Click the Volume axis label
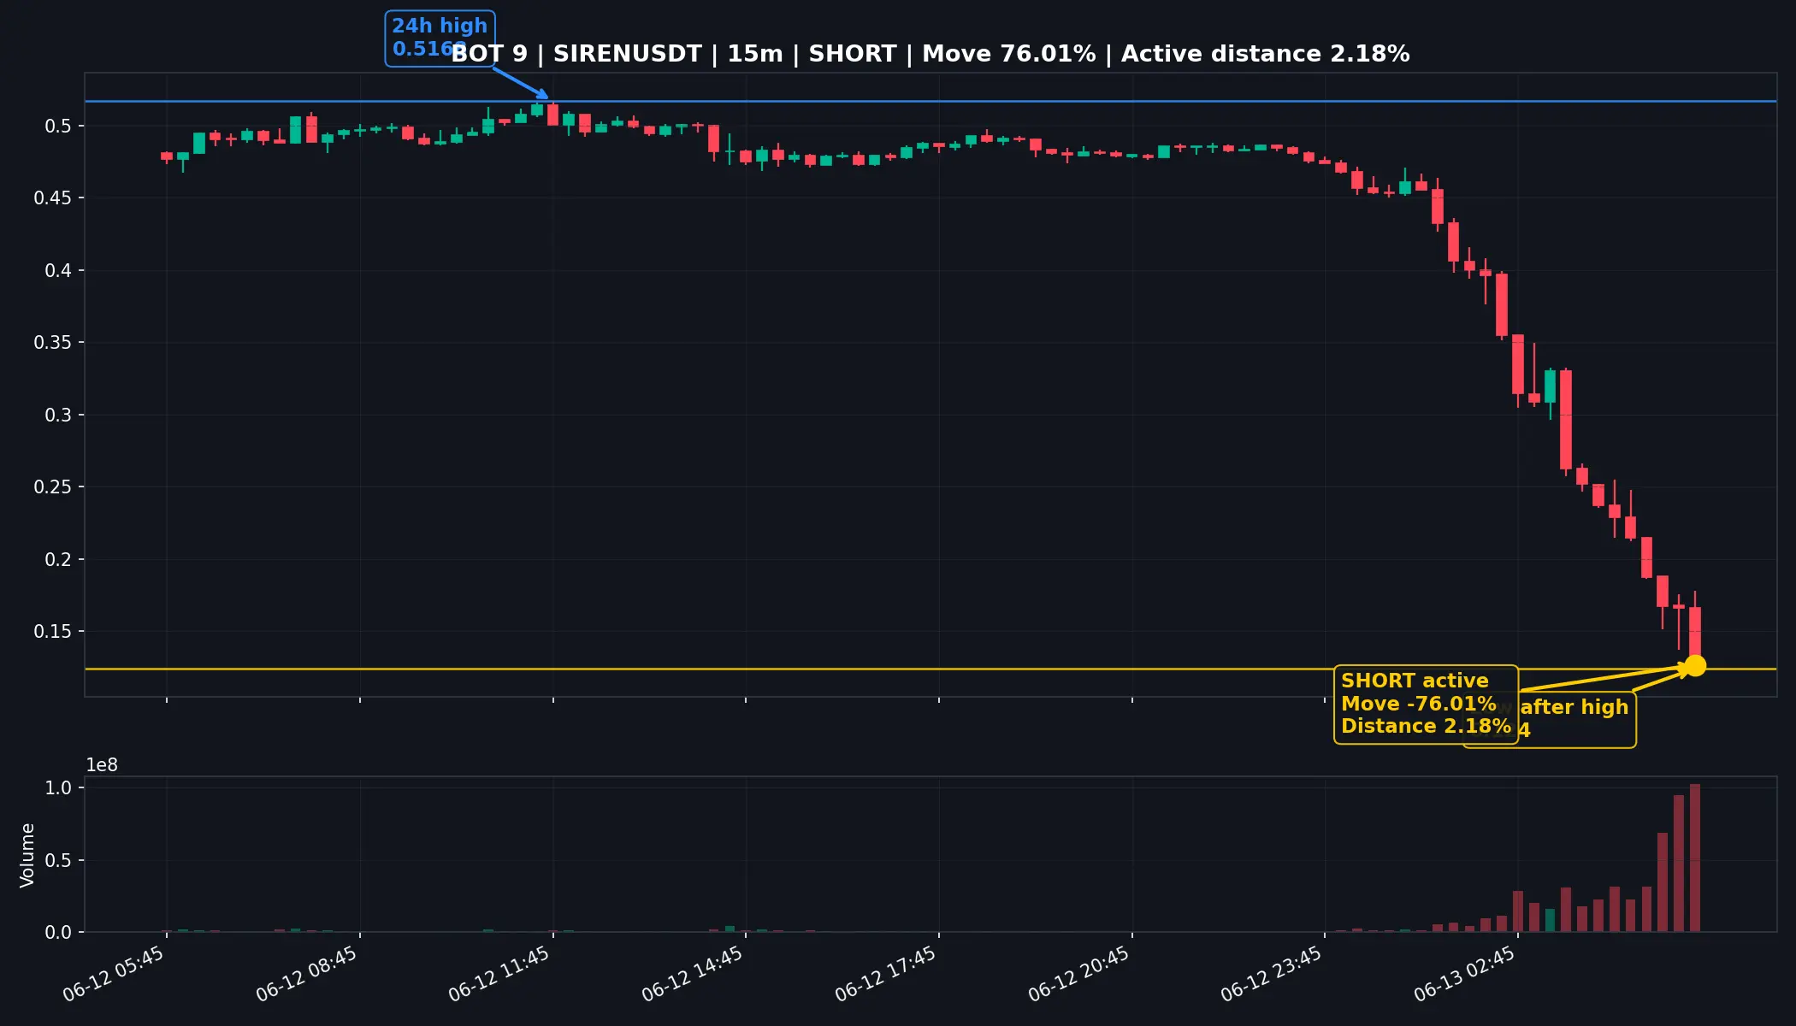 27,855
